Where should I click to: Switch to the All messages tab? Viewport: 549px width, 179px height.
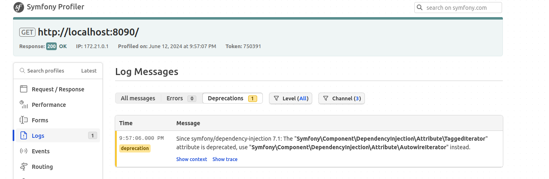click(x=138, y=98)
